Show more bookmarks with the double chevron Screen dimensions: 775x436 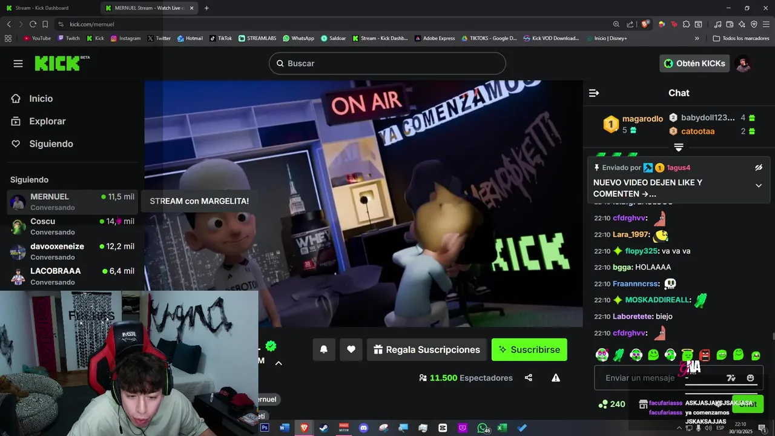point(697,38)
